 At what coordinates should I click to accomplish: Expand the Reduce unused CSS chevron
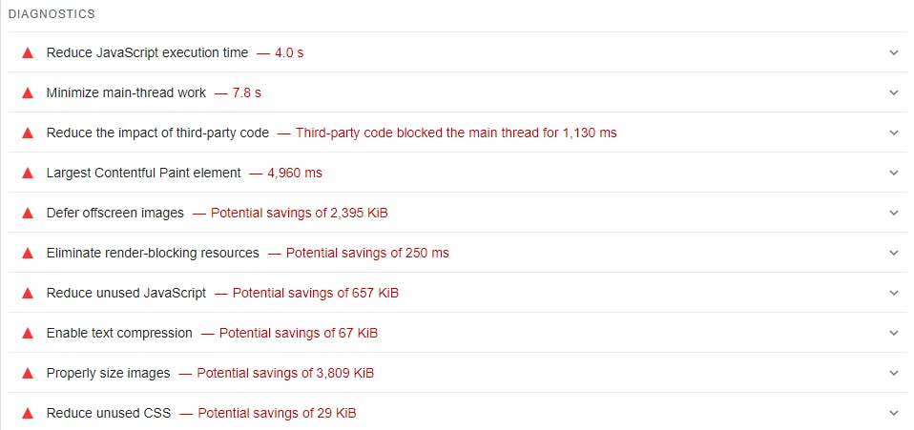click(x=894, y=413)
